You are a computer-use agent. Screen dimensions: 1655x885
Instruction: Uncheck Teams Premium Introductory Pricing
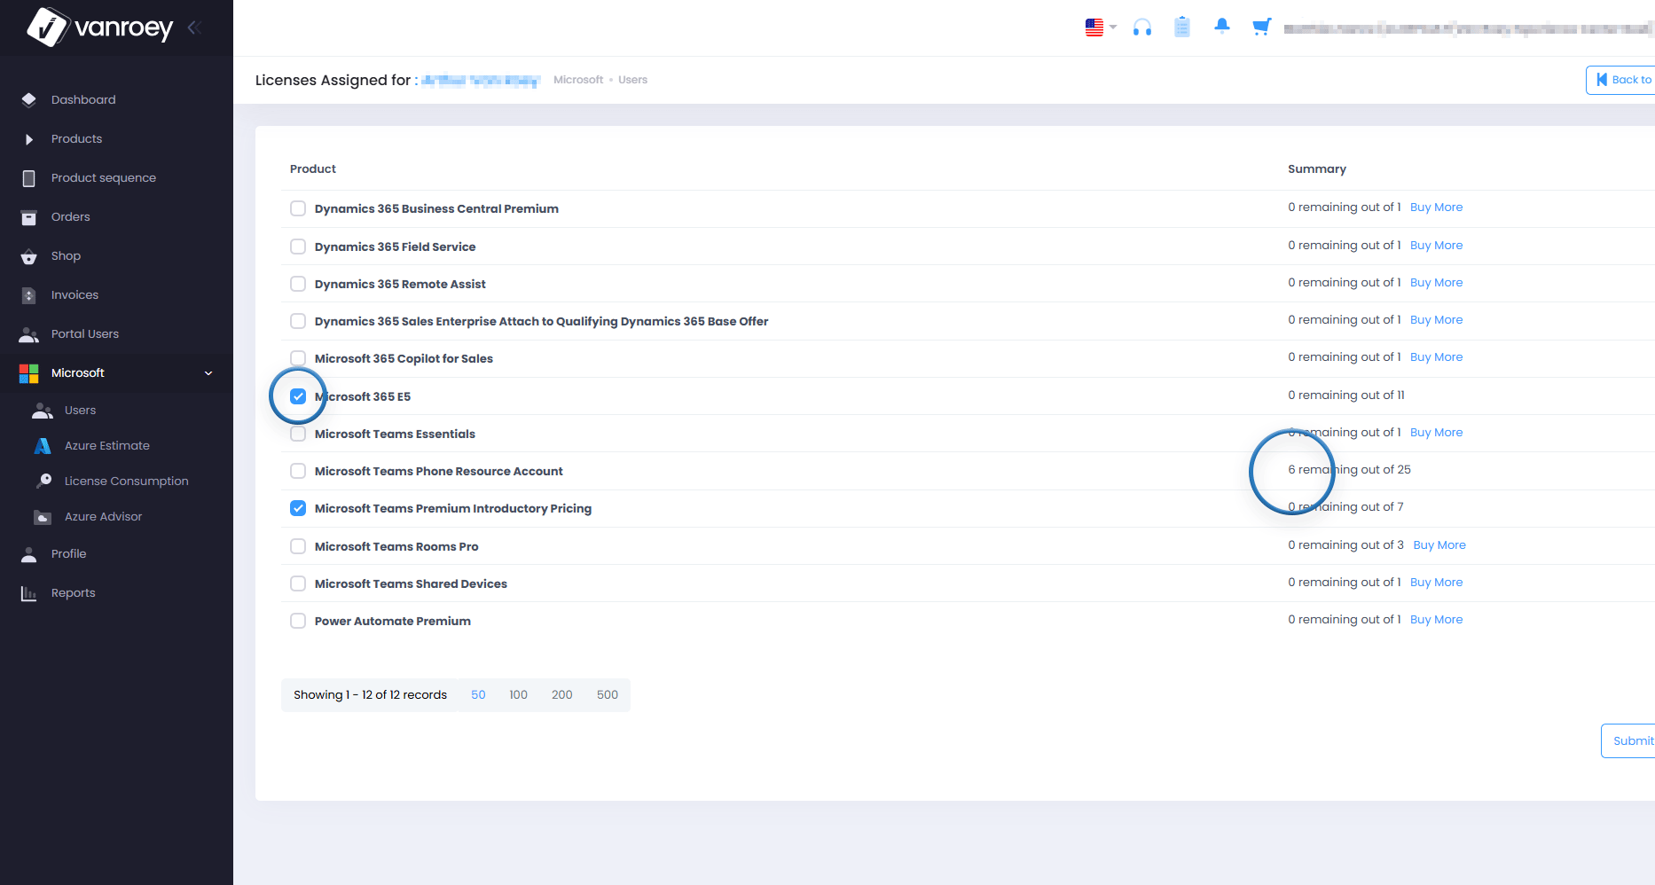298,508
